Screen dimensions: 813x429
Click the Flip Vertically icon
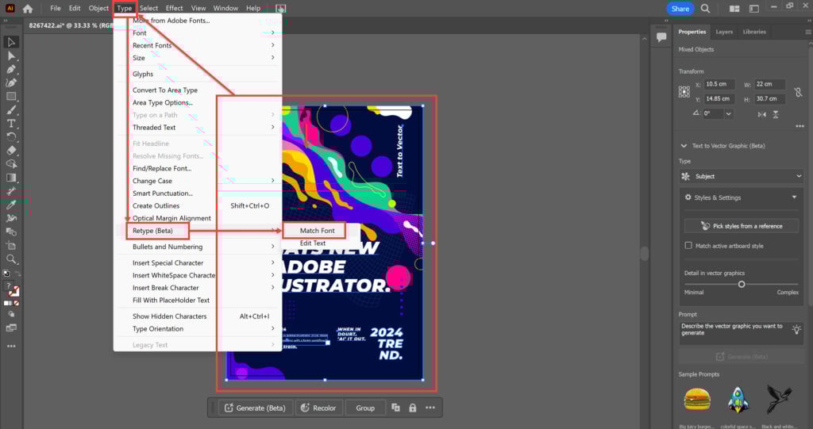776,114
